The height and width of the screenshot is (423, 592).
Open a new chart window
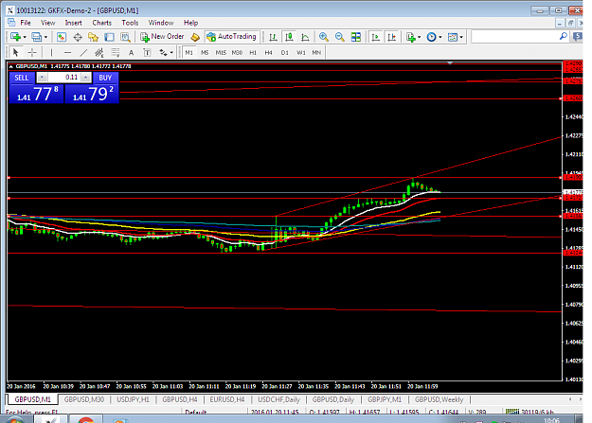point(16,37)
